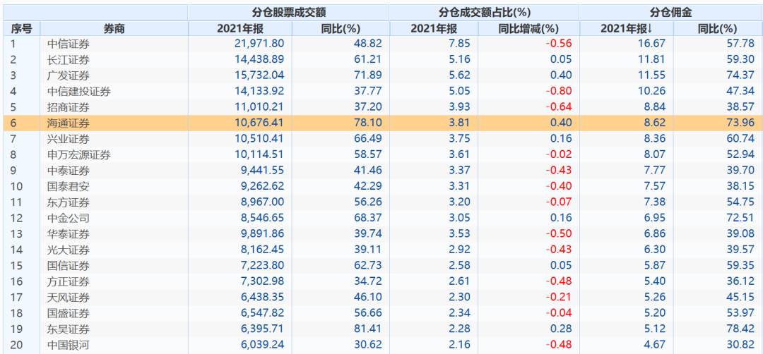The image size is (763, 354).
Task: Click 东吴证券 broker name
Action: point(69,330)
